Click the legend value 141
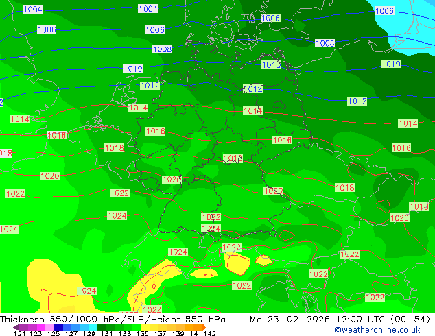 click(x=196, y=333)
